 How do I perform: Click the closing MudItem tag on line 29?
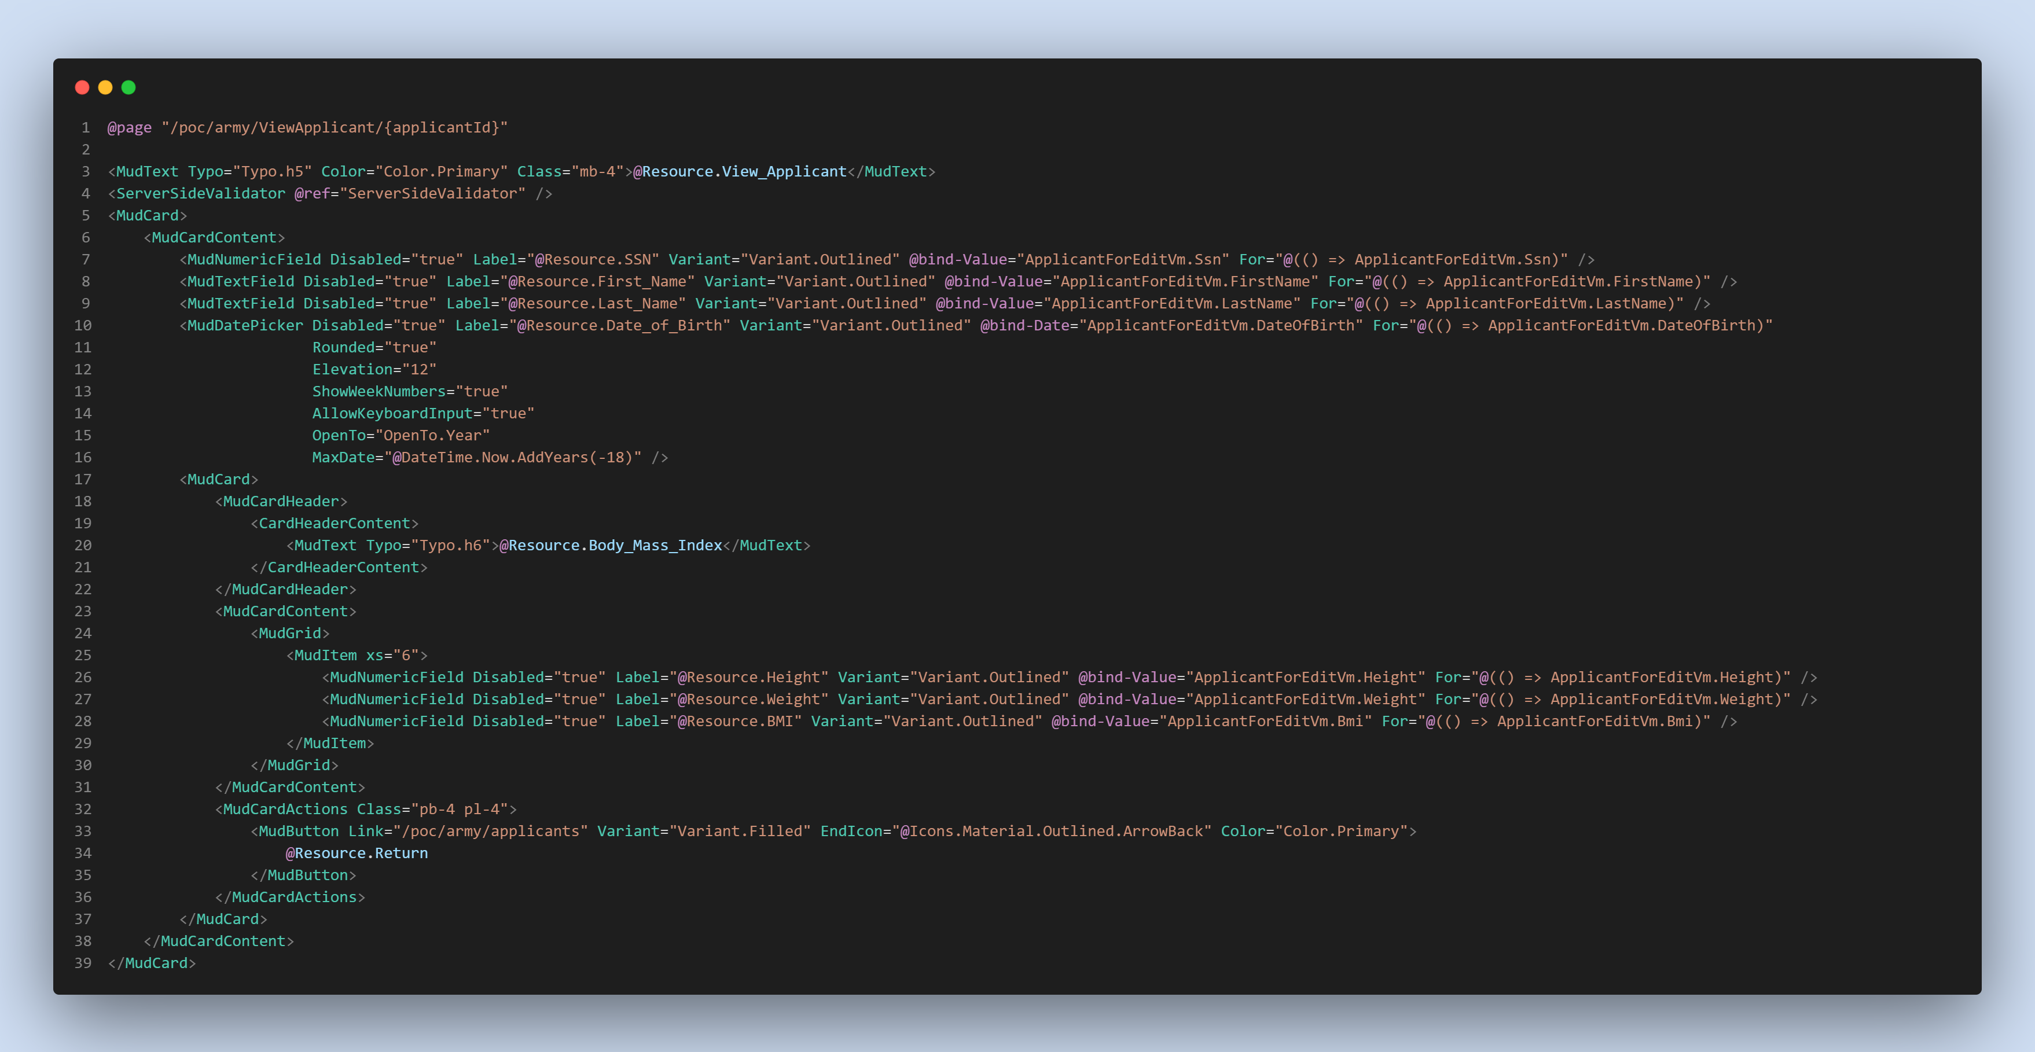(330, 744)
